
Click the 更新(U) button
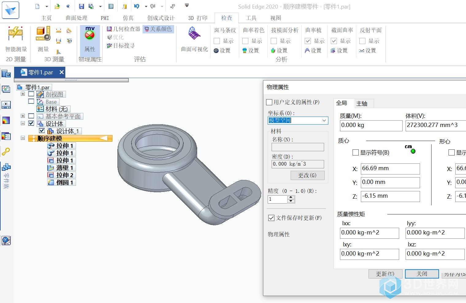[x=385, y=274]
